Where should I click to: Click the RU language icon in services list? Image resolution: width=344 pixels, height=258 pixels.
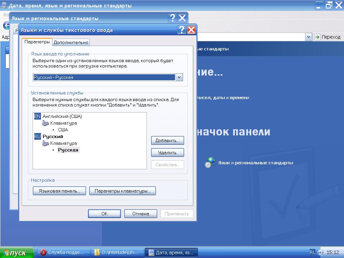[37, 136]
